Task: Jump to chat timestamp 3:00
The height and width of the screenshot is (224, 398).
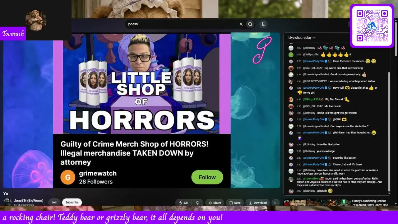Action: (x=299, y=179)
